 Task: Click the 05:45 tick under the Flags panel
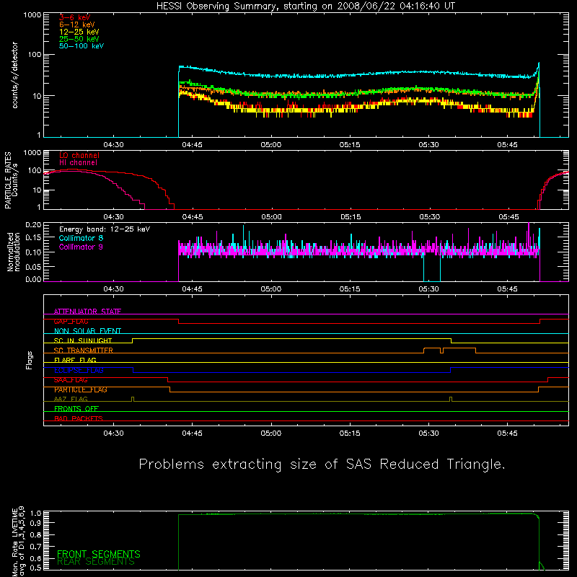click(508, 433)
